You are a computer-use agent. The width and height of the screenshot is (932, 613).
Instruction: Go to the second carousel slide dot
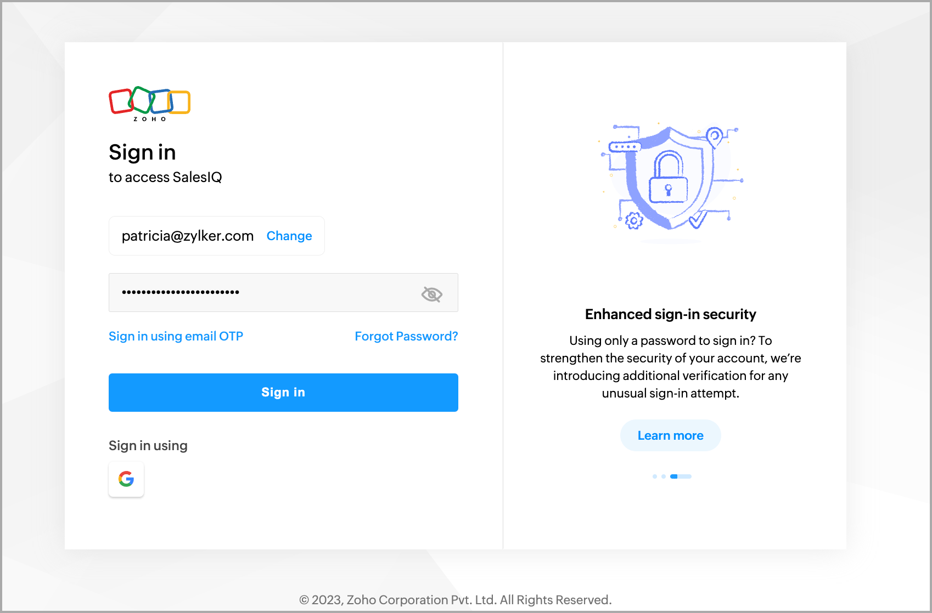tap(664, 476)
